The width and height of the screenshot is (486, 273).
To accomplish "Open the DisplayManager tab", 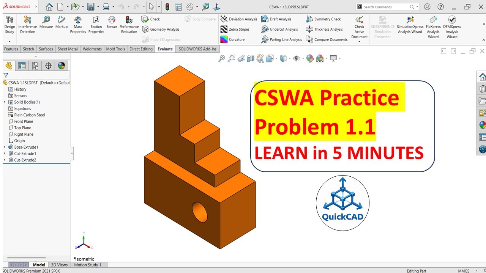I will click(x=62, y=66).
